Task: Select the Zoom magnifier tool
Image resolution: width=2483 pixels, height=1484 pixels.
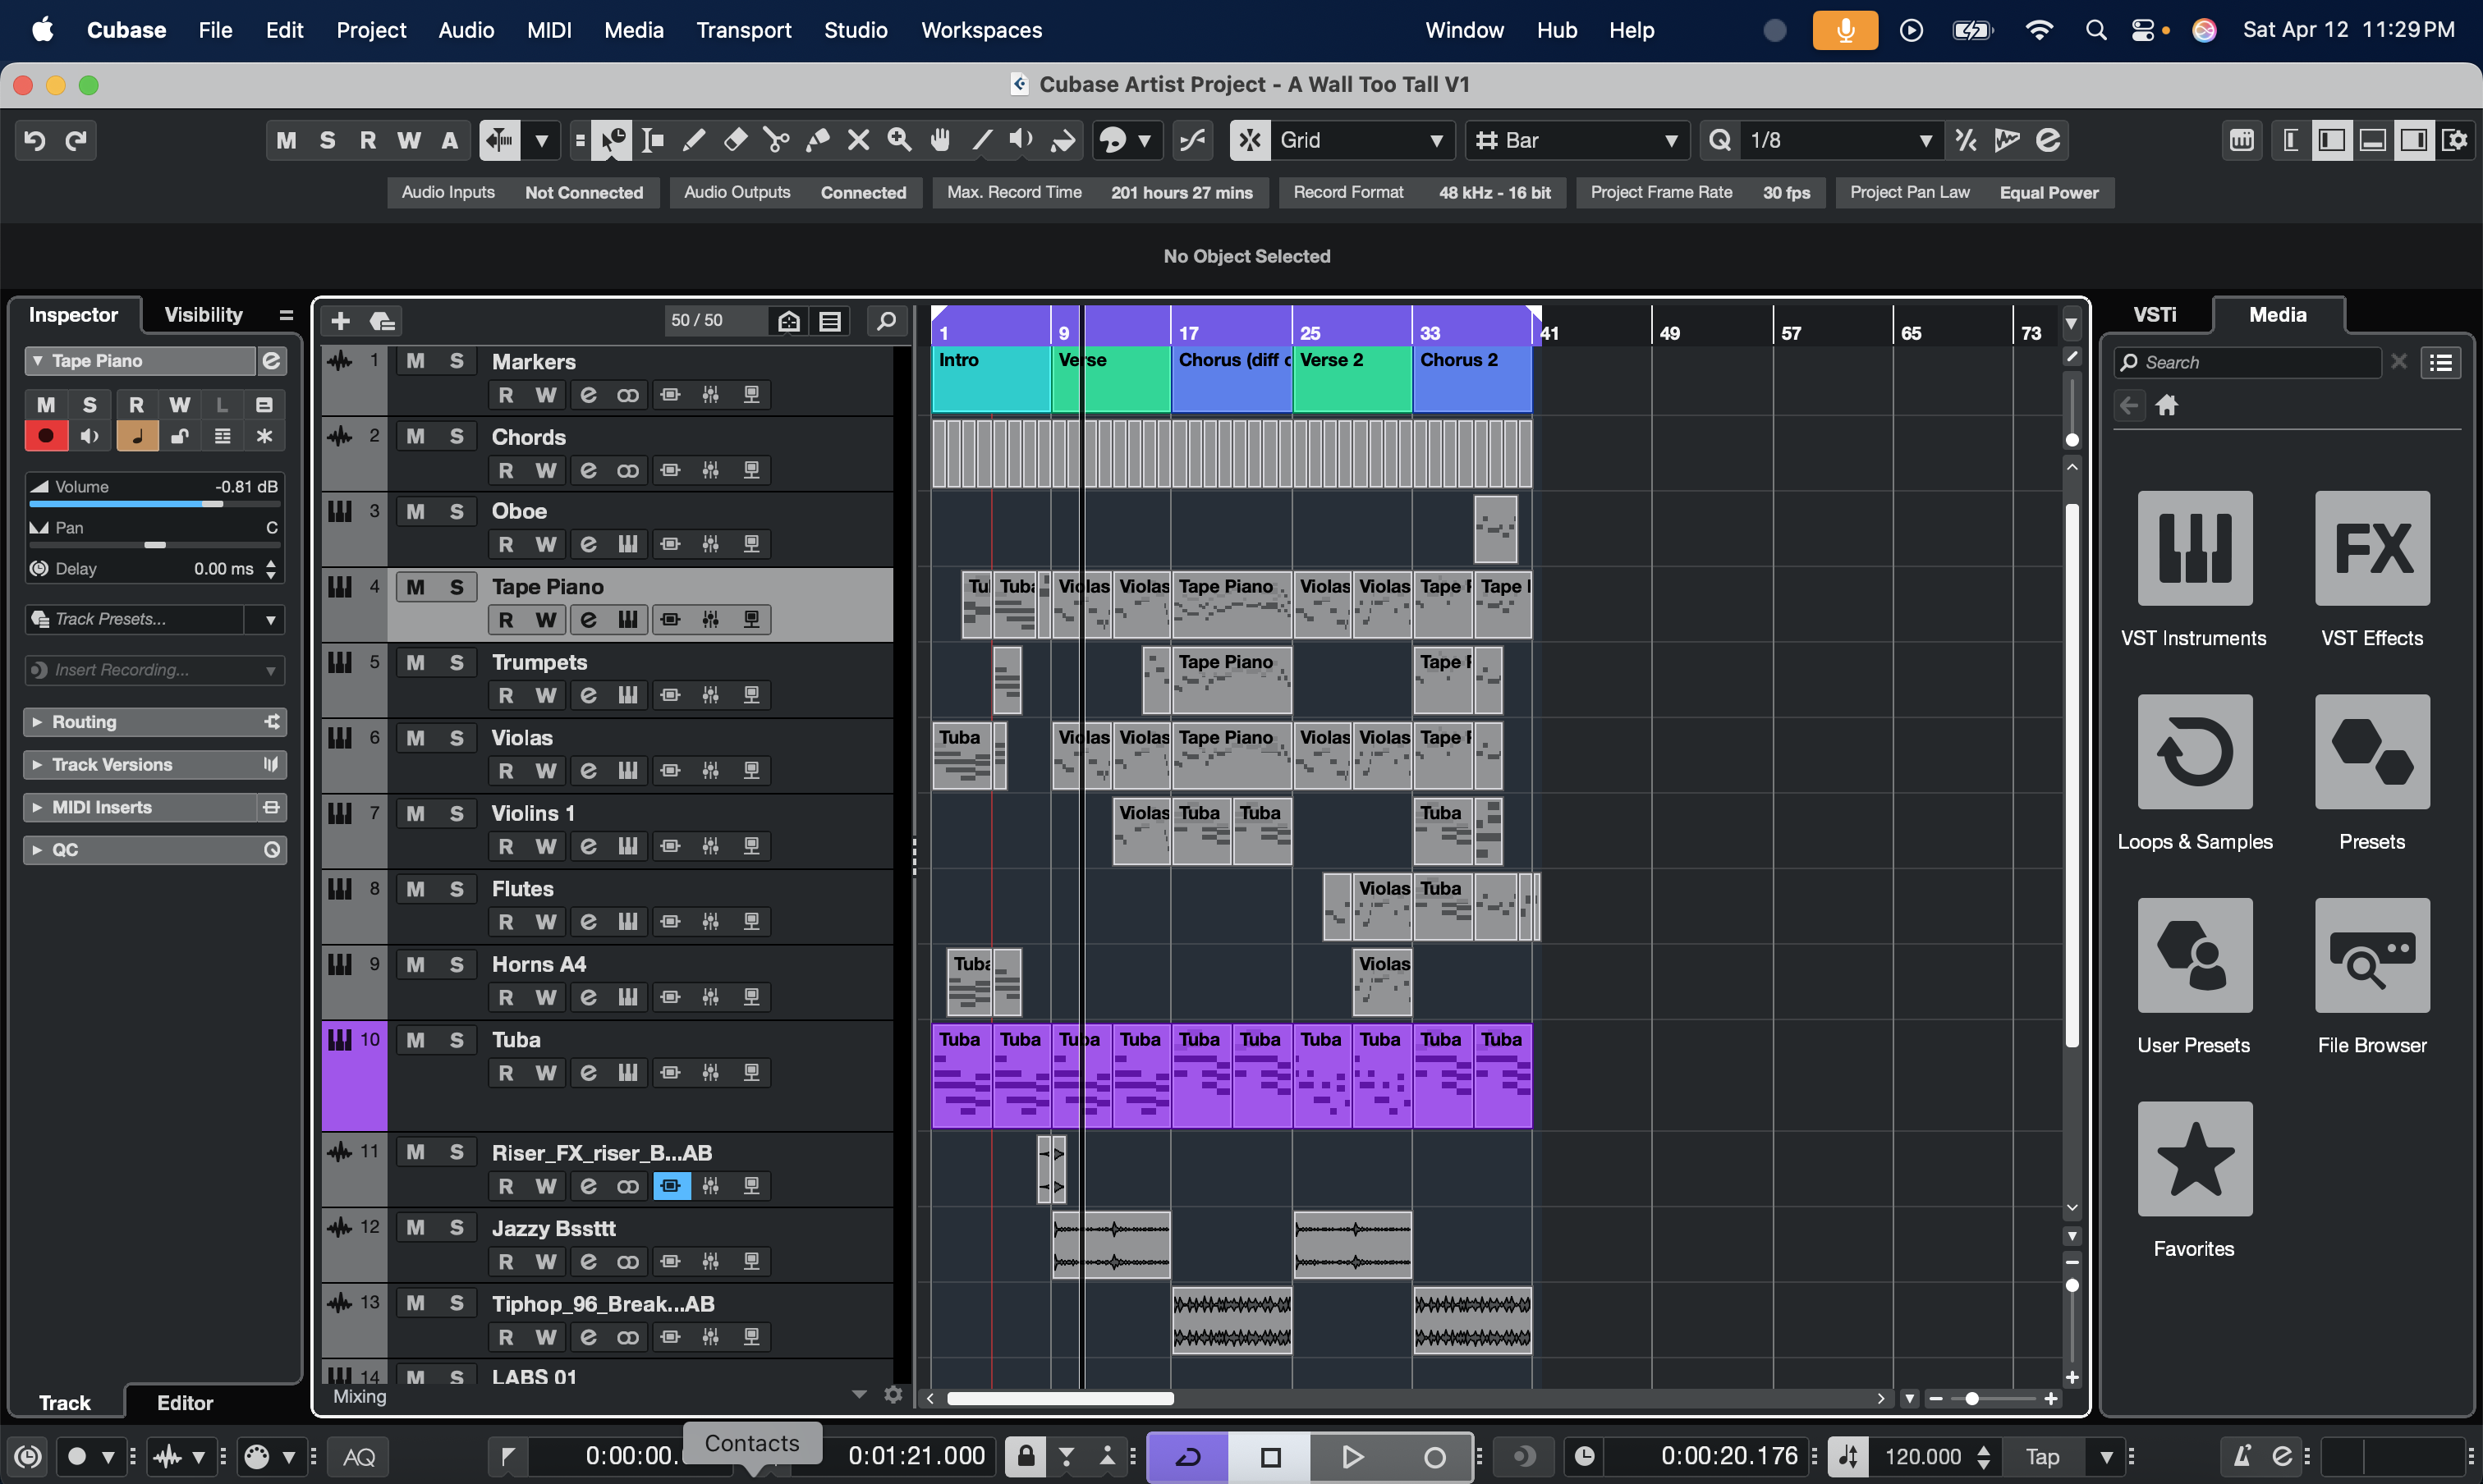Action: coord(899,141)
